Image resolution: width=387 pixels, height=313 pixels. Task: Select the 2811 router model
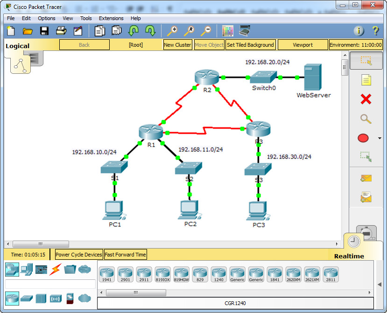click(331, 274)
